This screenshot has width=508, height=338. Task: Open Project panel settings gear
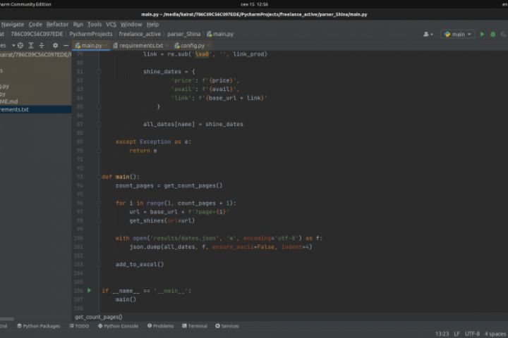[56, 46]
